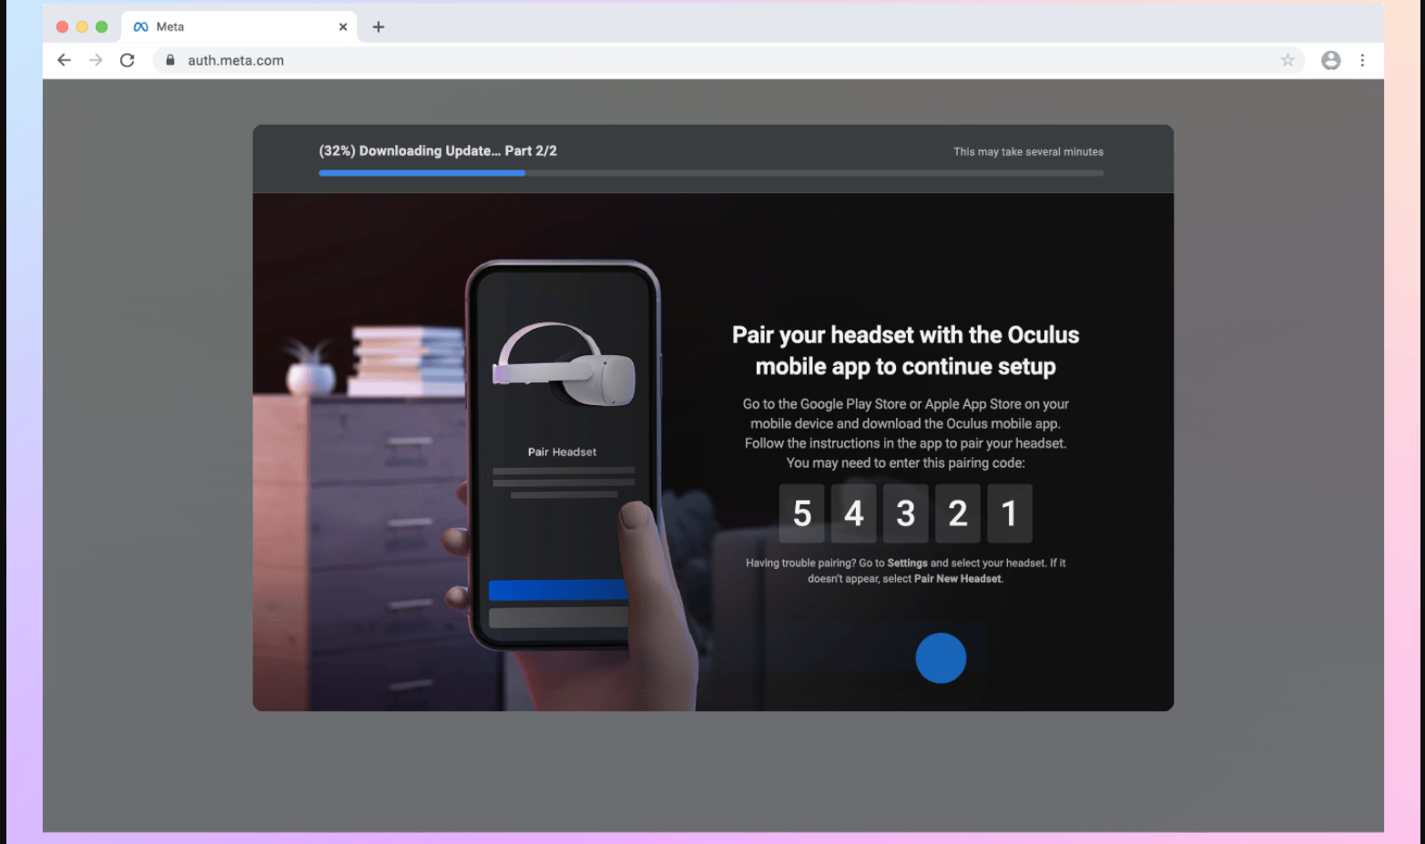
Task: Click the auth.meta.com address bar
Action: click(x=728, y=60)
